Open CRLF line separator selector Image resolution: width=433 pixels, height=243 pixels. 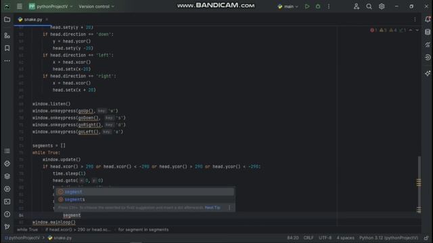click(x=309, y=238)
